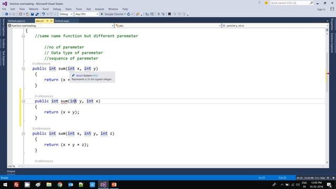Screen dimensions: 336x189
Task: Open File Explorer from the taskbar
Action: [x=49, y=184]
